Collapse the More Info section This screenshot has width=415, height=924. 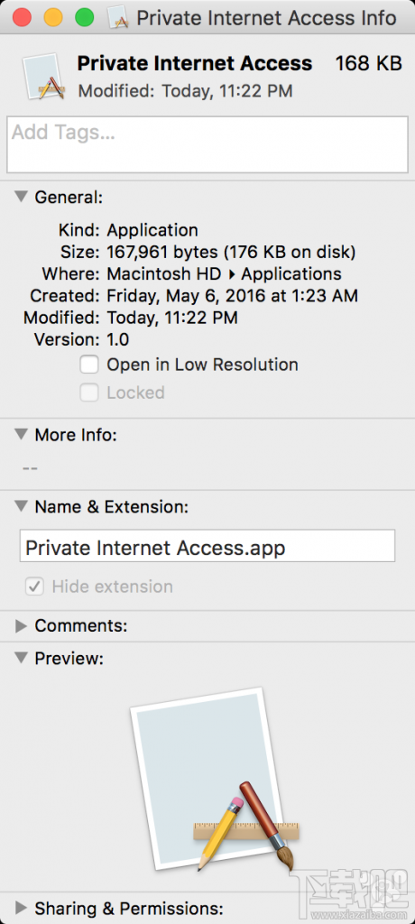tap(22, 434)
